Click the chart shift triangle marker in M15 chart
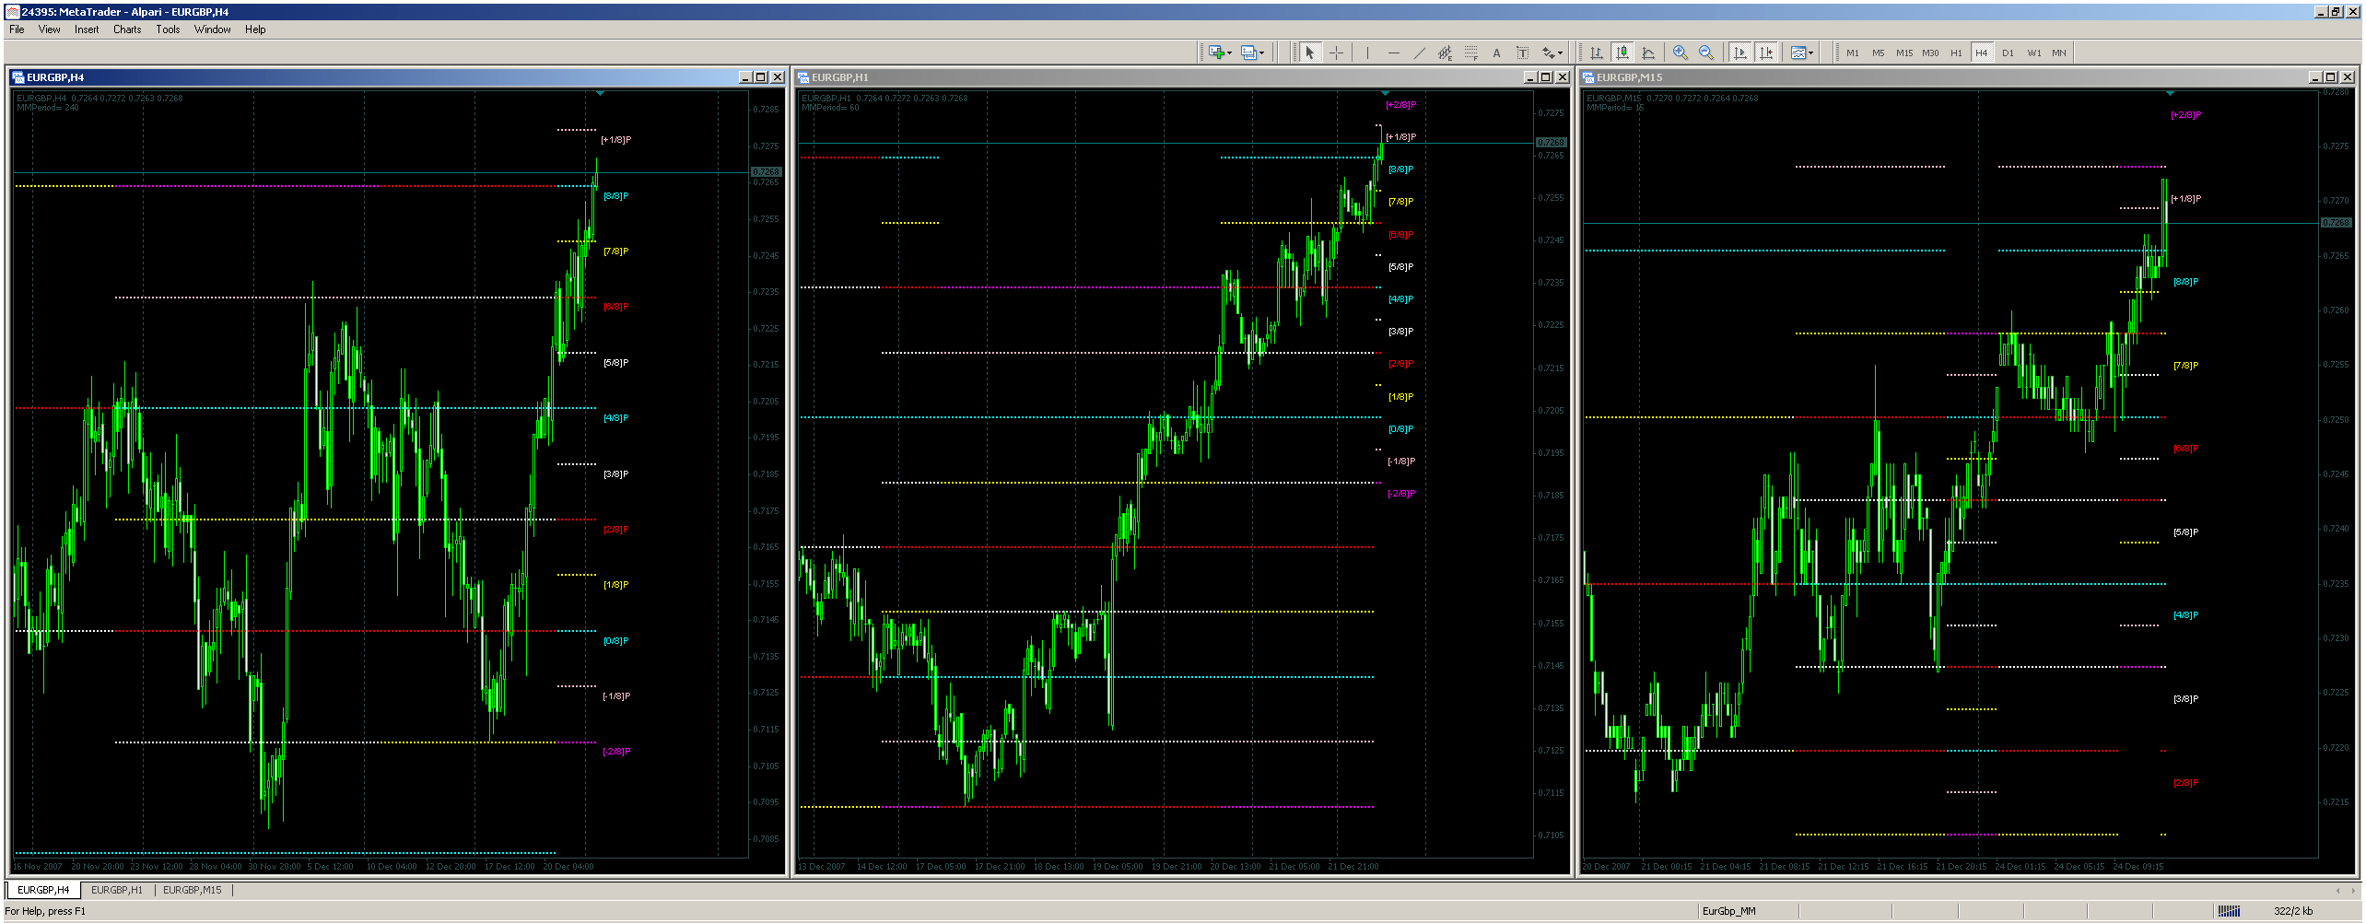The width and height of the screenshot is (2366, 923). [x=2170, y=93]
